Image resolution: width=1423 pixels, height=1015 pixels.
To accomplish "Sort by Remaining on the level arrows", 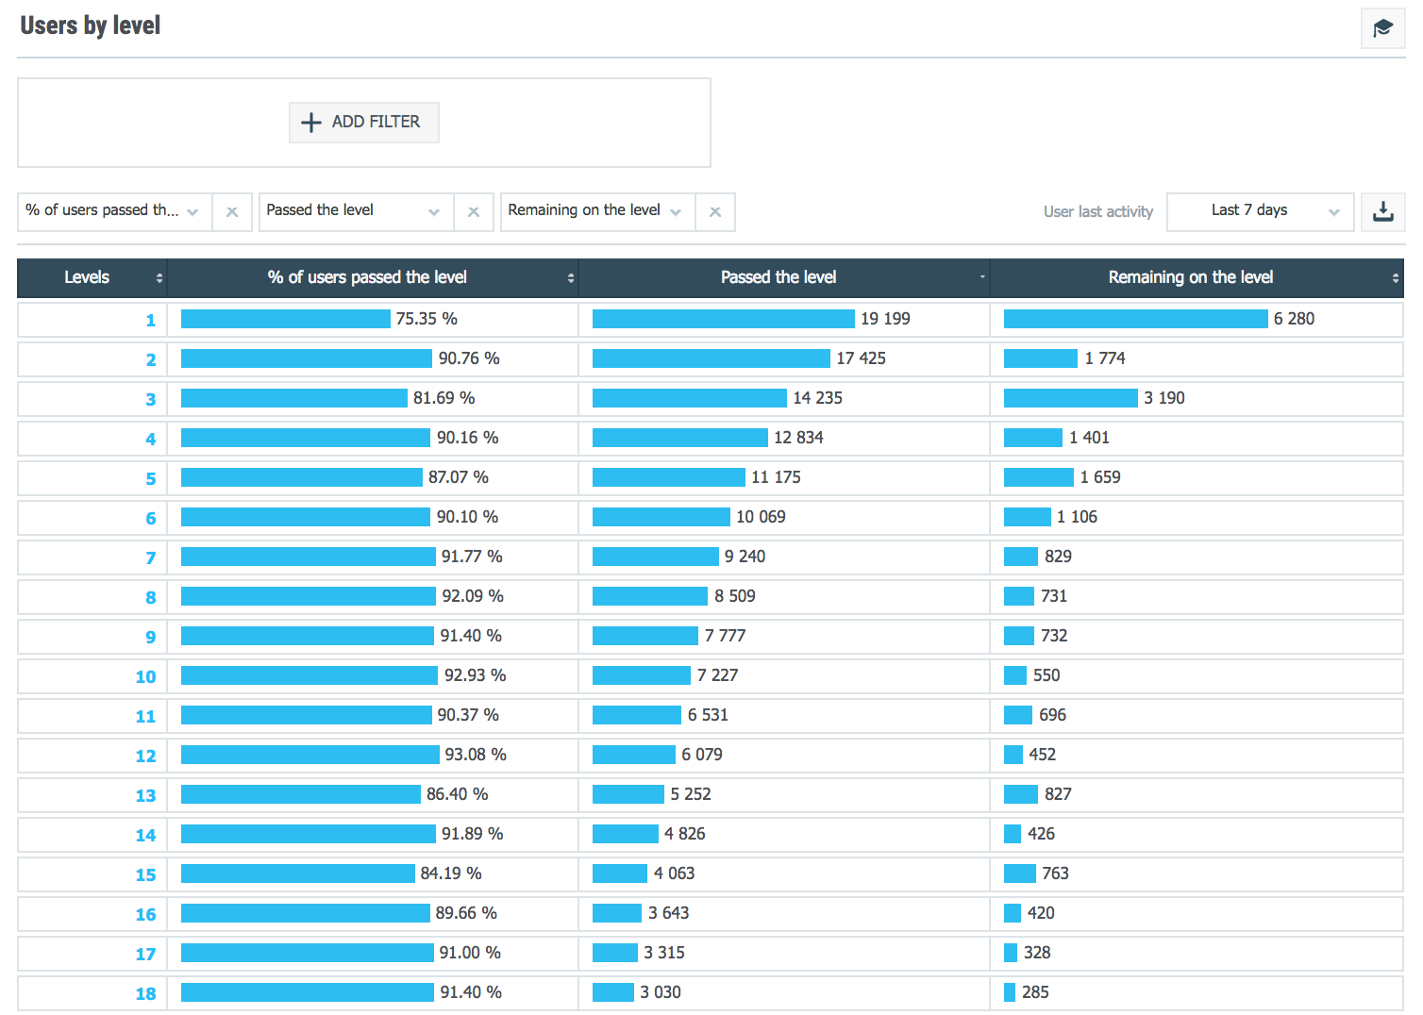I will point(1395,278).
